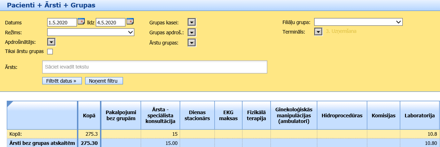Image resolution: width=440 pixels, height=147 pixels.
Task: Click Ārsti bez grupas atskaitēm row
Action: point(42,143)
